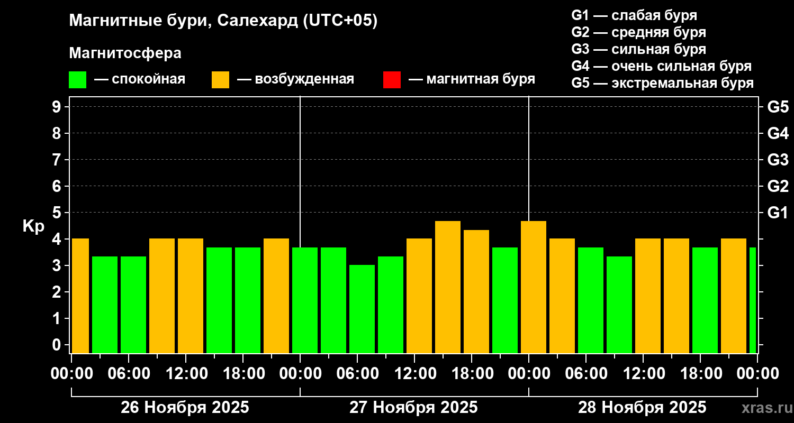
Task: Click the orange 15:00–18:00 bar on 28 Ноября
Action: pos(676,296)
